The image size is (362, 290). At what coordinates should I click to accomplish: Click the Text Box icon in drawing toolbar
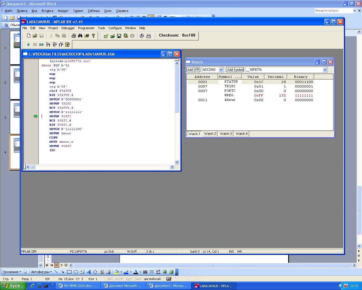82,272
